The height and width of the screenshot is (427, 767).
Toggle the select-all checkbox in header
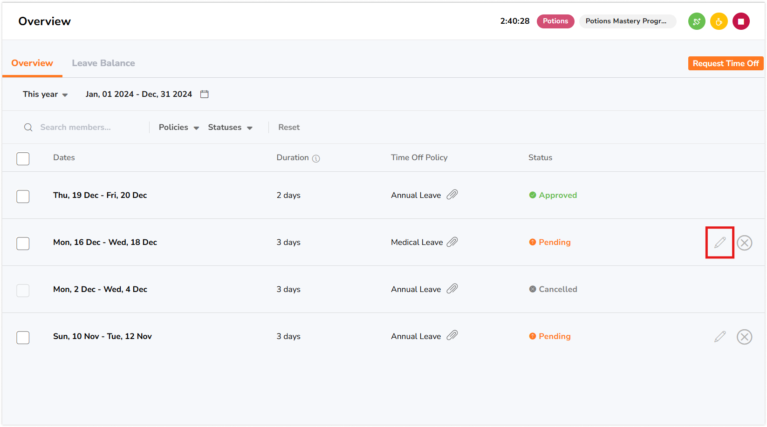pyautogui.click(x=23, y=159)
